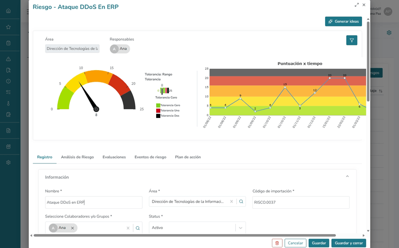
Task: Open the document search sidebar icon
Action: tap(8, 70)
